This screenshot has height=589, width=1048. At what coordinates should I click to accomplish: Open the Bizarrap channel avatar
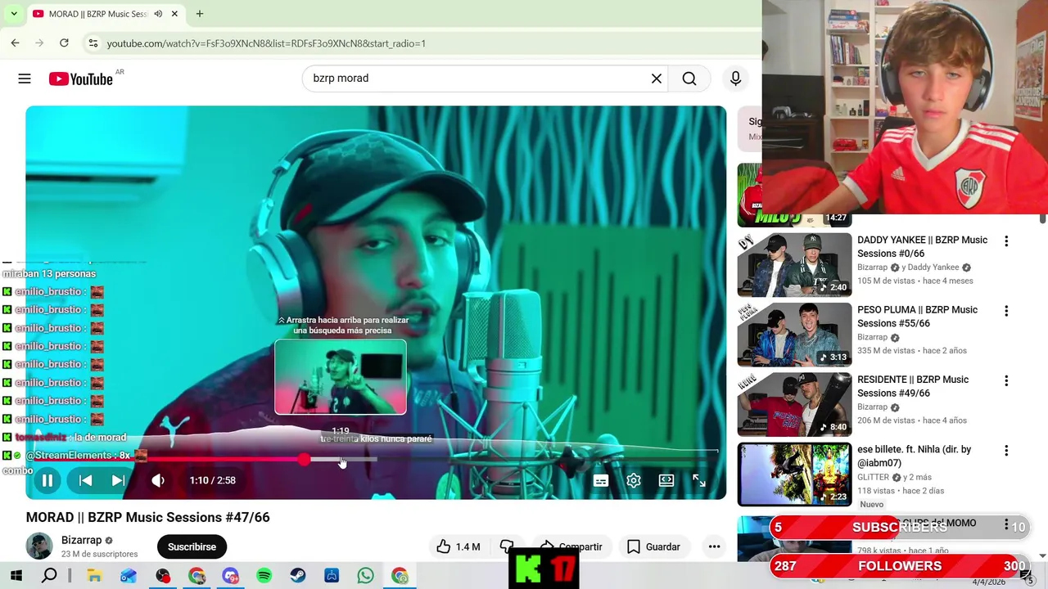(x=39, y=546)
